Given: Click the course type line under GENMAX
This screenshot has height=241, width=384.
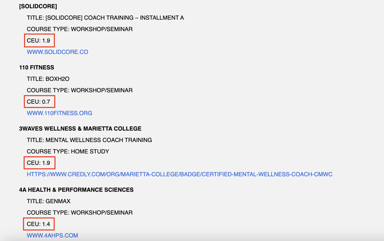Looking at the screenshot, I should [79, 212].
